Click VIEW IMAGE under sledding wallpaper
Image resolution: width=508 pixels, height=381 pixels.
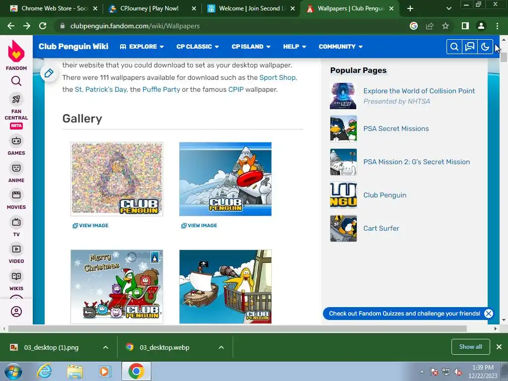[199, 226]
